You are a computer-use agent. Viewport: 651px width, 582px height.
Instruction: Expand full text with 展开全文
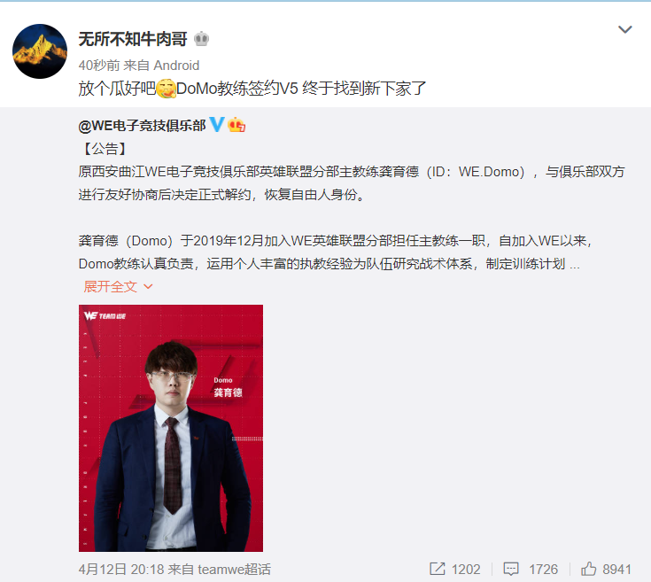111,287
